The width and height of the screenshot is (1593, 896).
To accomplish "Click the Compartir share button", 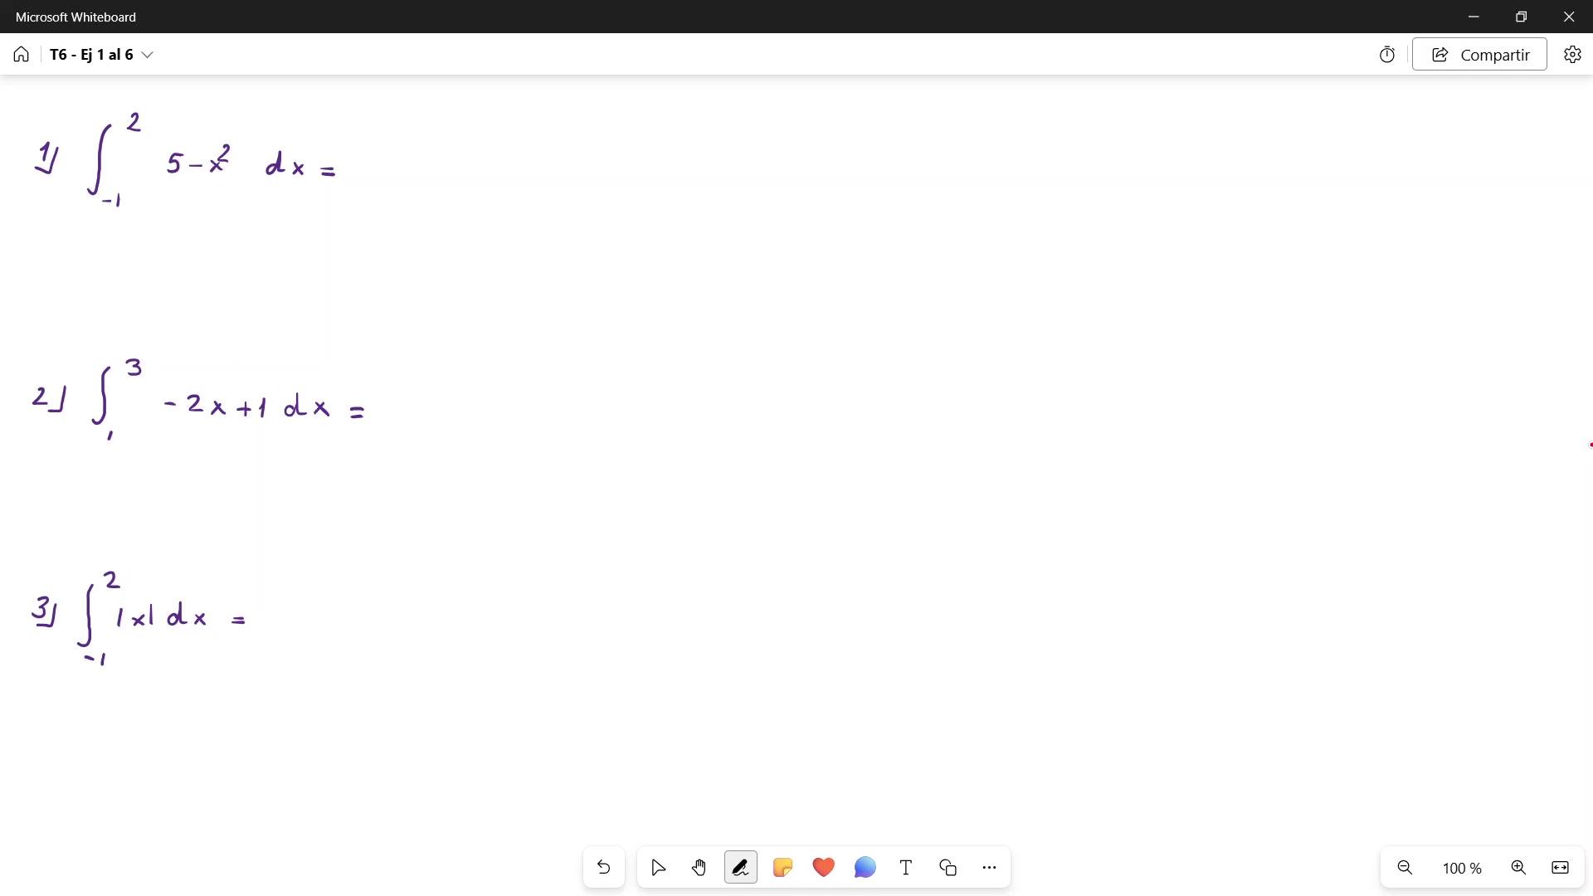I will [x=1479, y=55].
